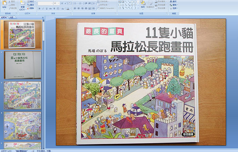
Task: Click the language indicator 中文(简体, 中国)
Action: tap(44, 151)
